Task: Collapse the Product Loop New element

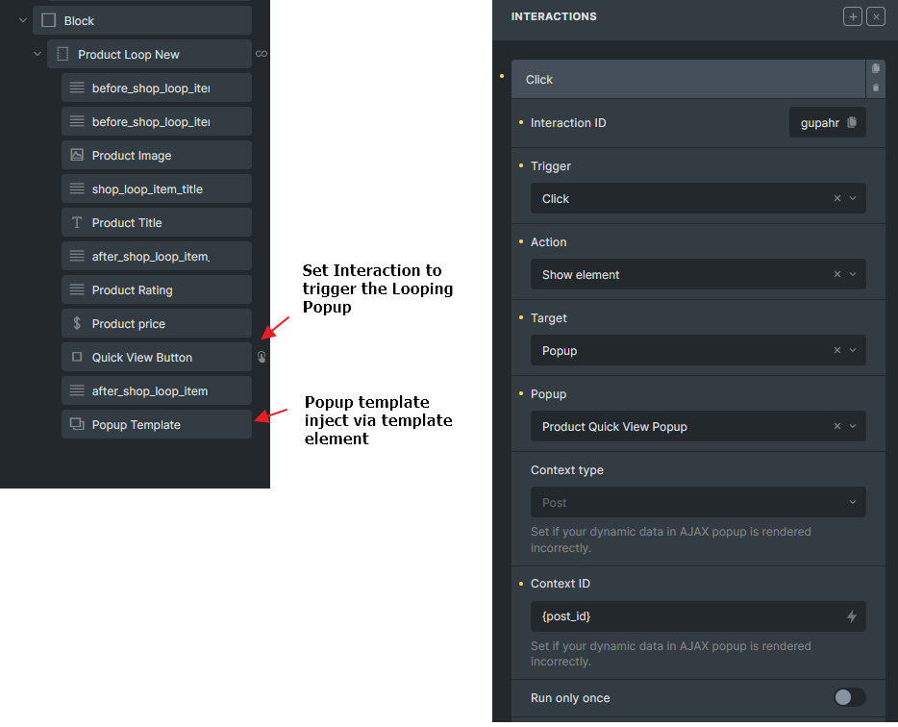Action: pyautogui.click(x=38, y=55)
